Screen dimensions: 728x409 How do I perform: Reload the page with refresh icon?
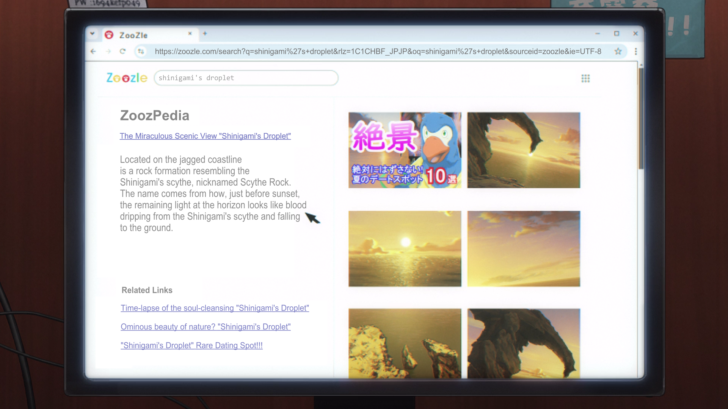pos(122,52)
